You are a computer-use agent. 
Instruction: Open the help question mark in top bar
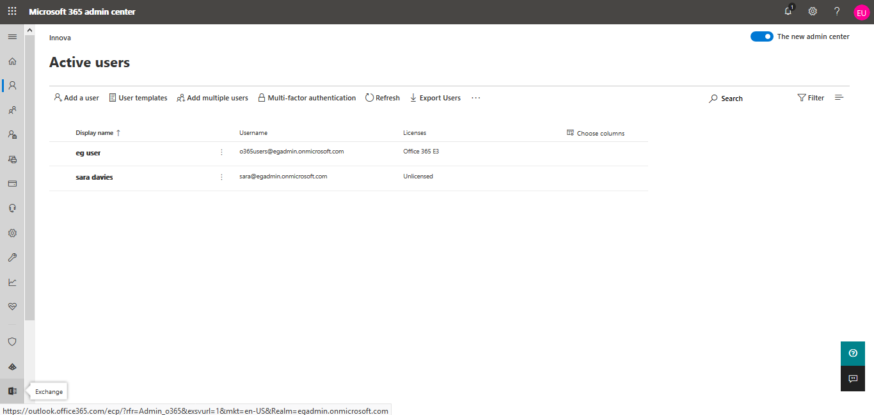click(x=837, y=12)
